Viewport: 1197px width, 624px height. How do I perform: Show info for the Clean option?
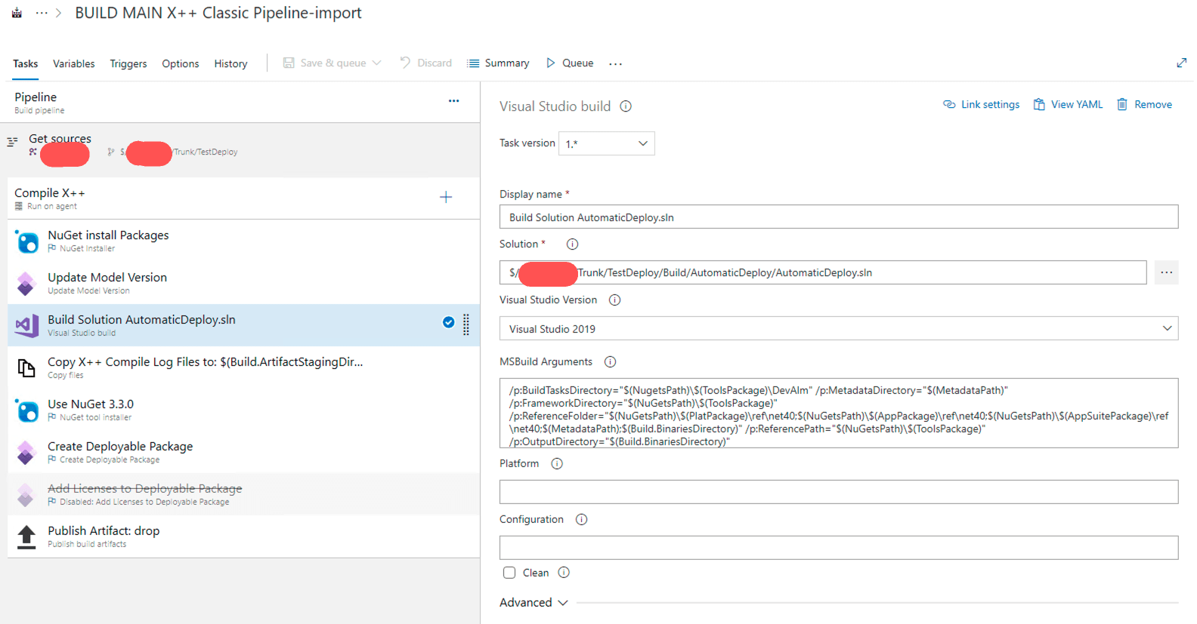tap(564, 573)
